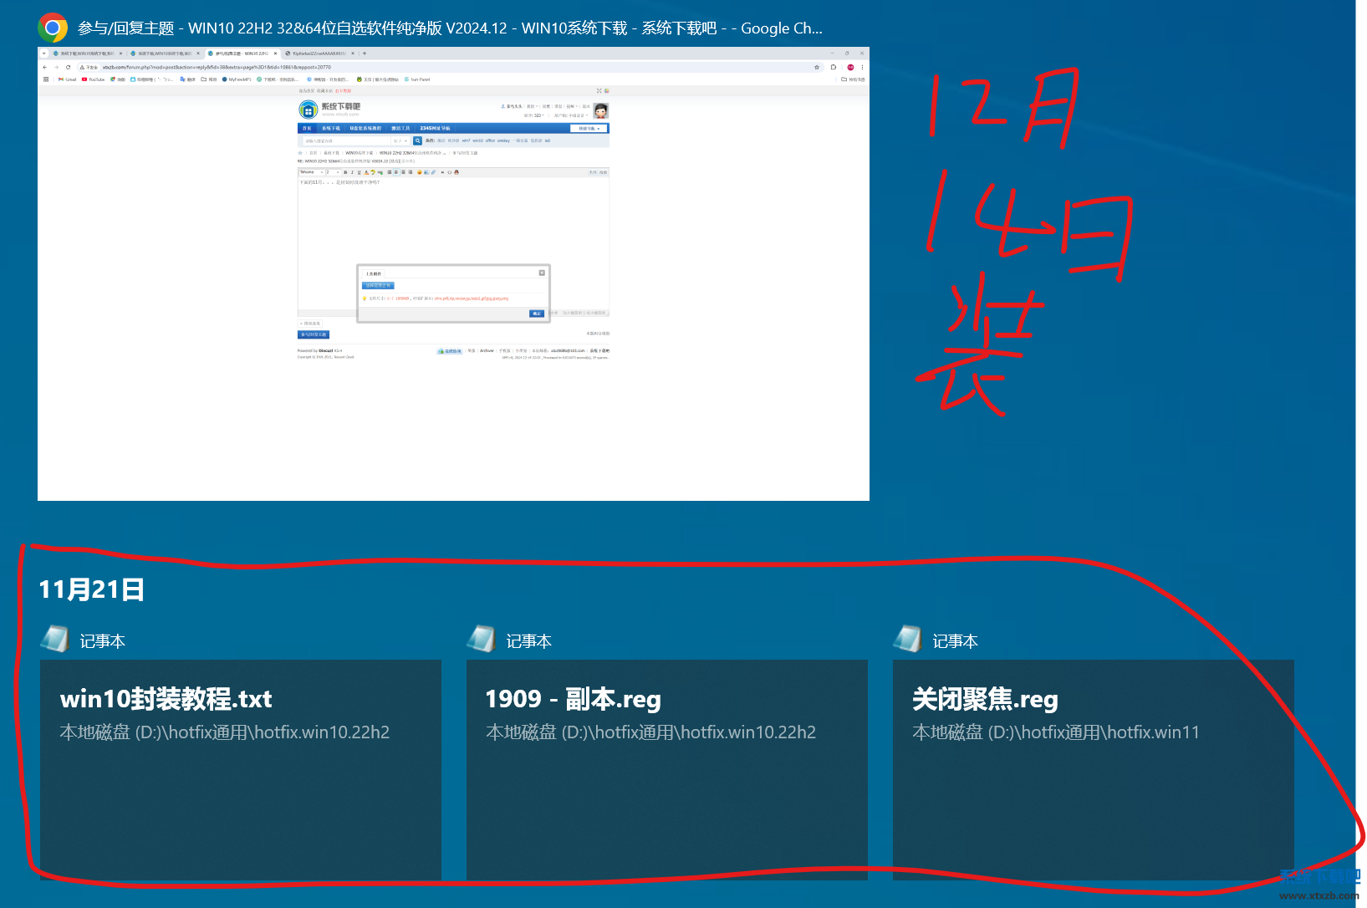Switch to the 上传附件 tab in the dialog
Viewport: 1367px width, 908px height.
374,273
